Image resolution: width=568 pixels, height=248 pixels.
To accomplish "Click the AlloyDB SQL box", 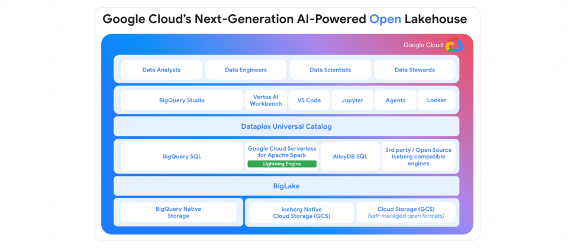I will tap(350, 156).
